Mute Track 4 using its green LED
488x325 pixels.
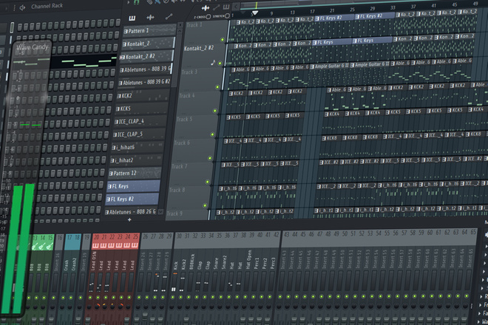tap(214, 111)
